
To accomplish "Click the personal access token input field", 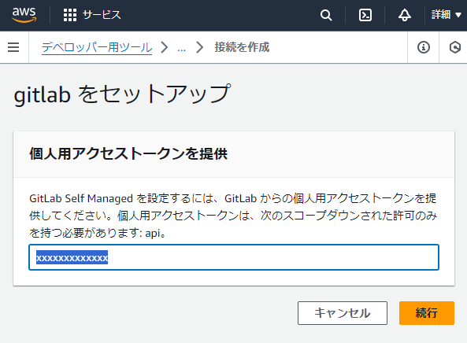I will (x=234, y=257).
